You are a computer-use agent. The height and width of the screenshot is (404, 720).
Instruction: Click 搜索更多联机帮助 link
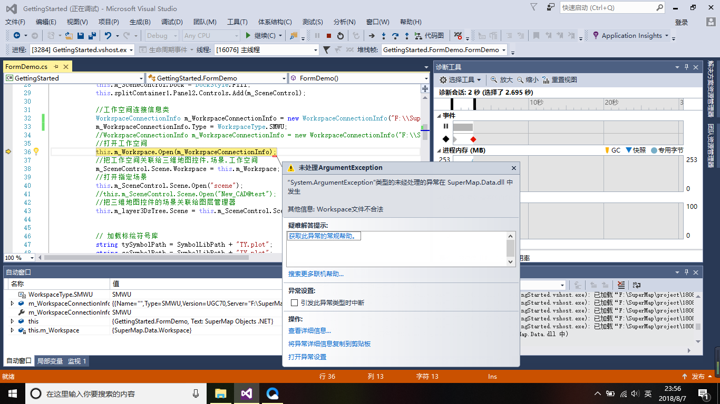point(316,274)
